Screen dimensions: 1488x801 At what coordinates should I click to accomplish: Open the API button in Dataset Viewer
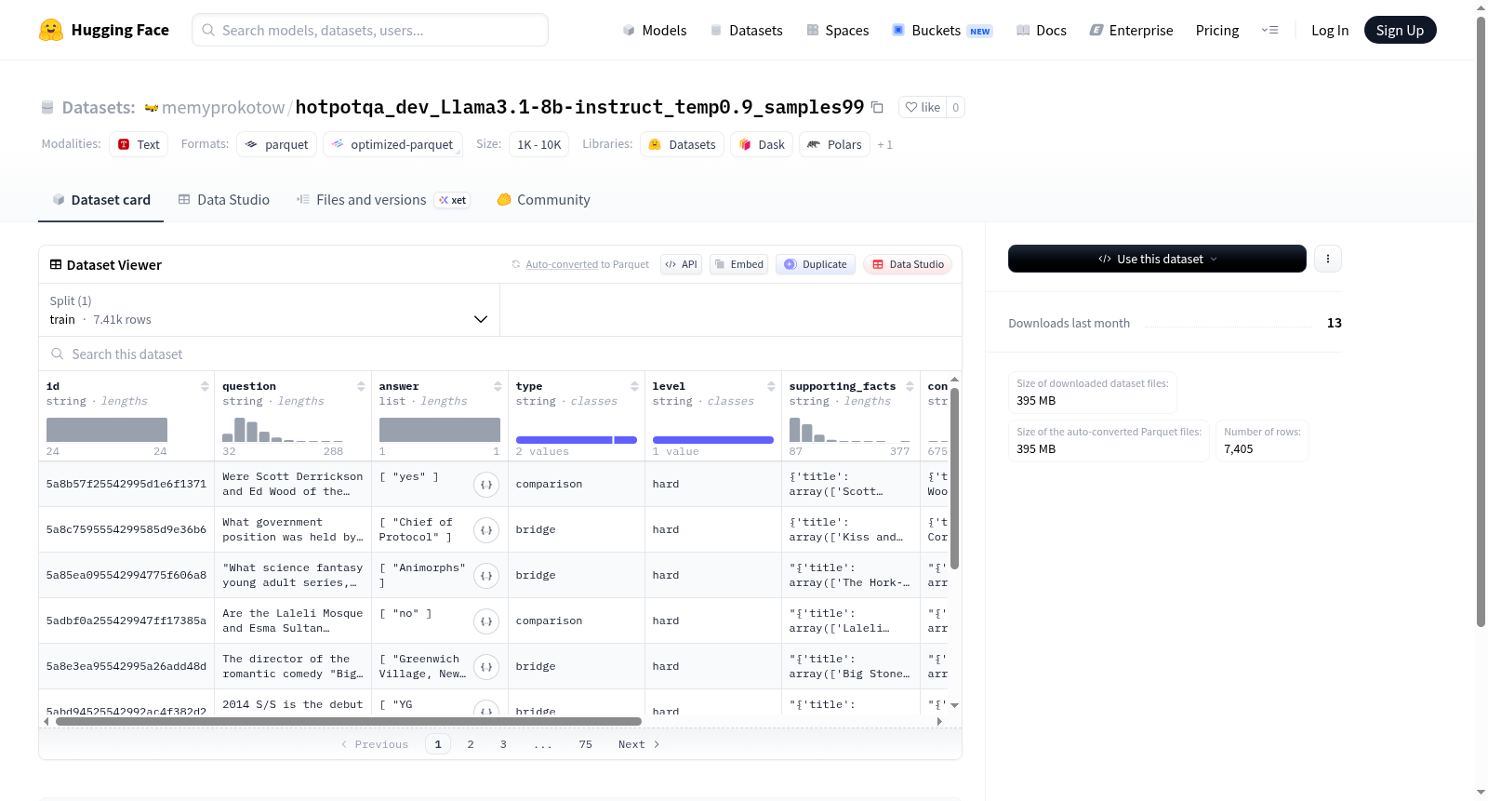pyautogui.click(x=681, y=264)
